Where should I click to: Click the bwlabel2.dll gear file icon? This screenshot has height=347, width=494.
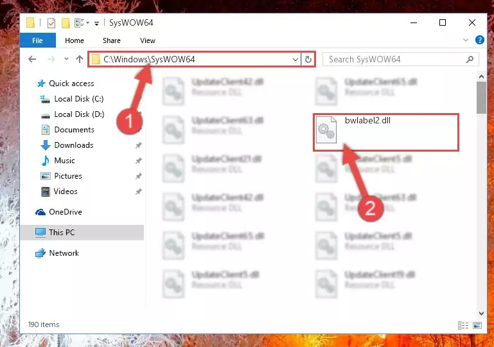click(x=326, y=130)
